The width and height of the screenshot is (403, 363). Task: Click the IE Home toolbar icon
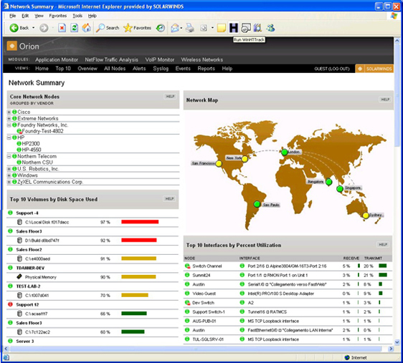click(x=86, y=28)
